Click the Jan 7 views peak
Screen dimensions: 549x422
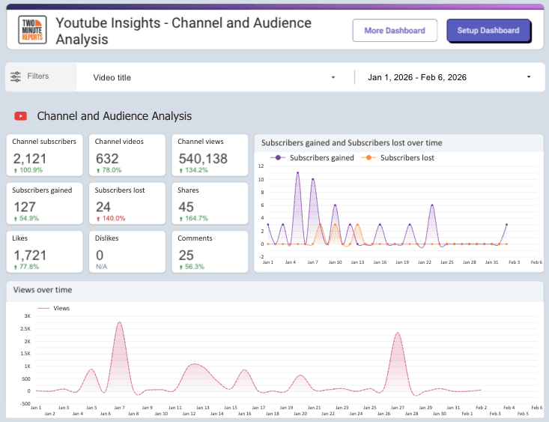(x=120, y=322)
